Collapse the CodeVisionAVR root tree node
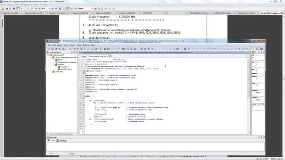 (x=48, y=55)
